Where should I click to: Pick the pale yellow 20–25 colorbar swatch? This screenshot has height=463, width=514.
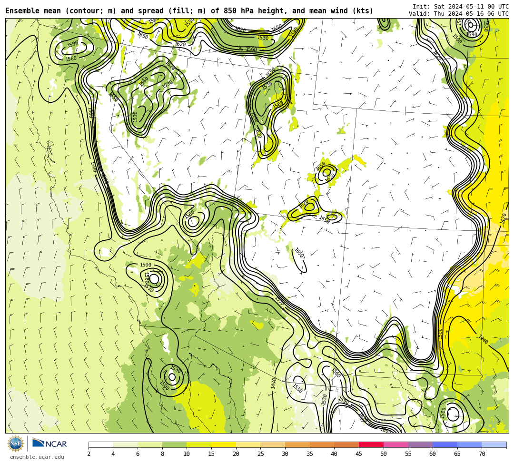(x=248, y=445)
